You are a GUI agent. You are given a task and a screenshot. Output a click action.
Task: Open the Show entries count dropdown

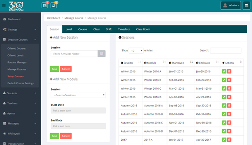(x=136, y=51)
